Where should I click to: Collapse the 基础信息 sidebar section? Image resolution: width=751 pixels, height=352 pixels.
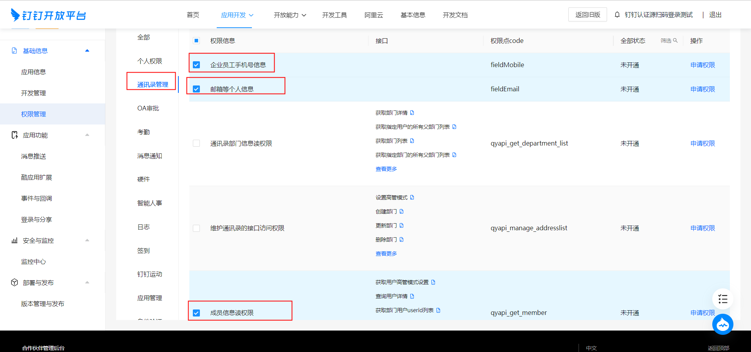click(87, 51)
